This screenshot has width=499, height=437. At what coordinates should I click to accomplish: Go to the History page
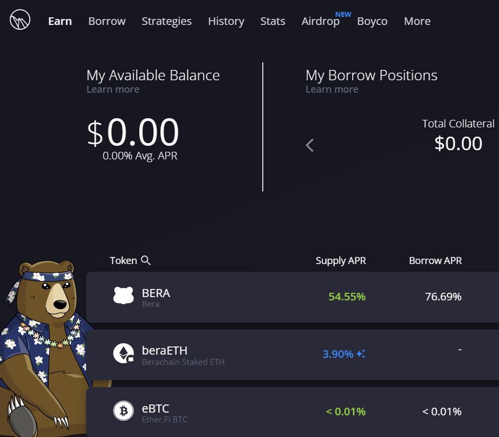[226, 21]
